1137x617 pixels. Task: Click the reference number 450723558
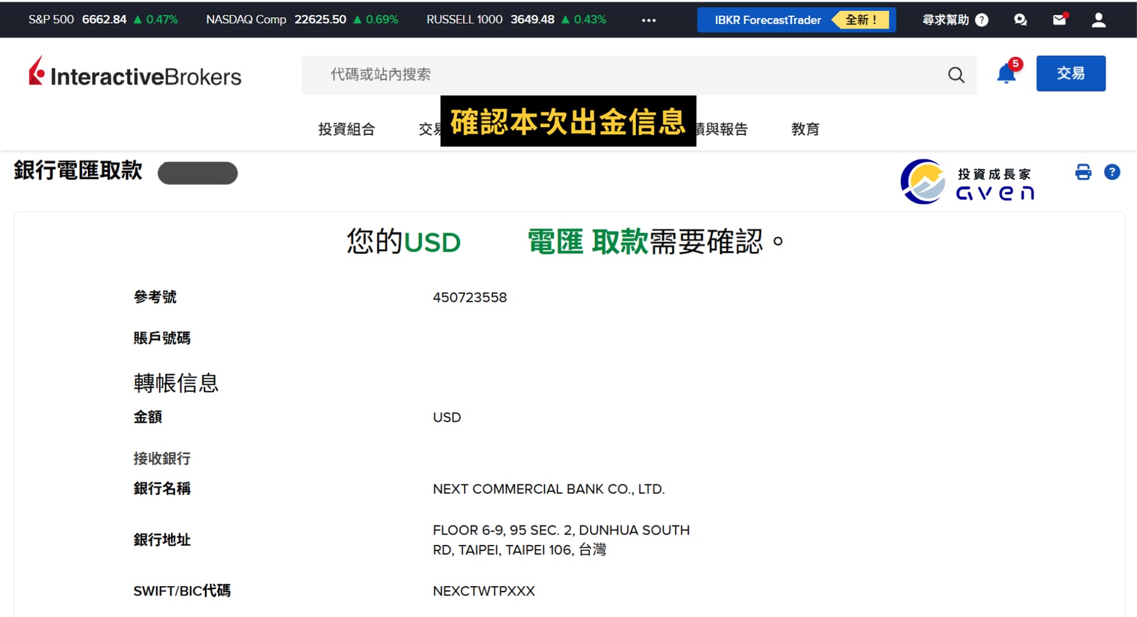pyautogui.click(x=469, y=298)
